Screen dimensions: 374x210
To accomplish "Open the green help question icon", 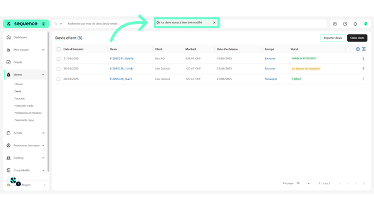I will (x=365, y=24).
